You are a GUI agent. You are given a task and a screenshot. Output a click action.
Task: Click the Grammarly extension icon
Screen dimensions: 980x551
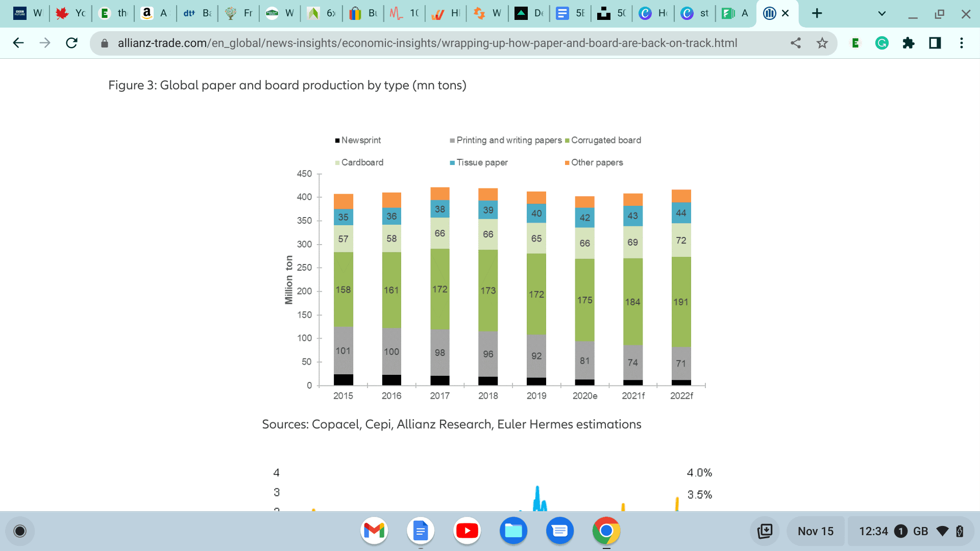coord(882,43)
